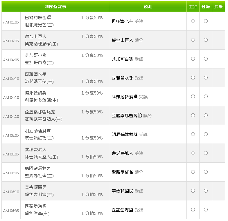The image size is (228, 221).
Task: Click 1分輸50% odds beside 紐約洋基
Action: [92, 213]
